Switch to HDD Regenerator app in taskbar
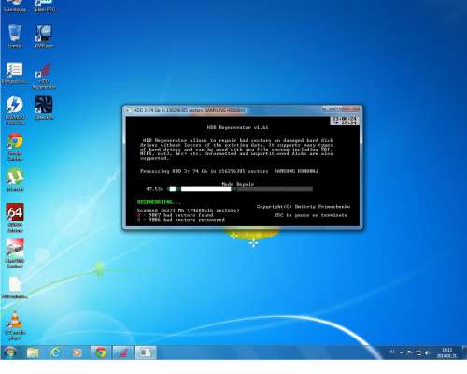This screenshot has height=374, width=467. point(123,352)
